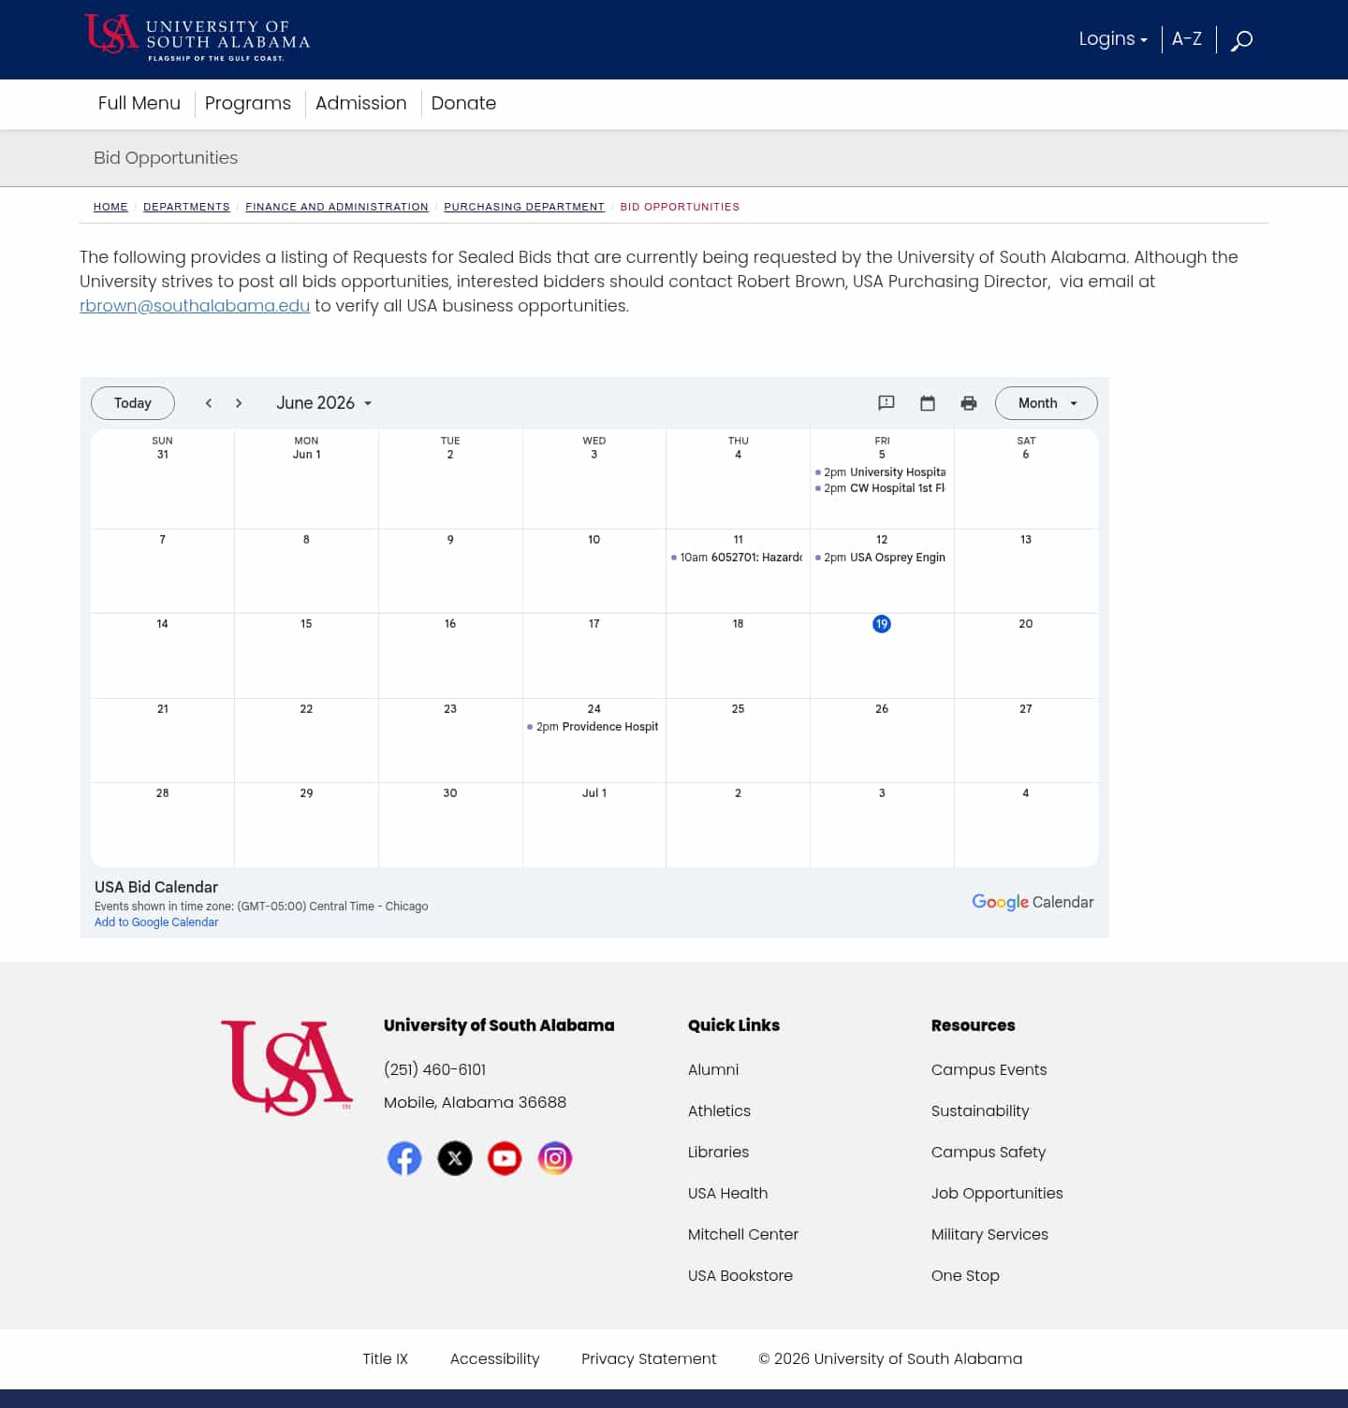
Task: Go to next month in calendar
Action: pos(239,403)
